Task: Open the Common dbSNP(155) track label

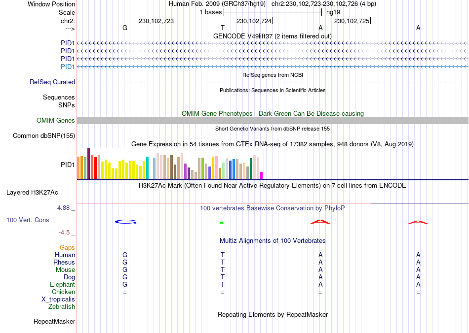Action: 44,136
